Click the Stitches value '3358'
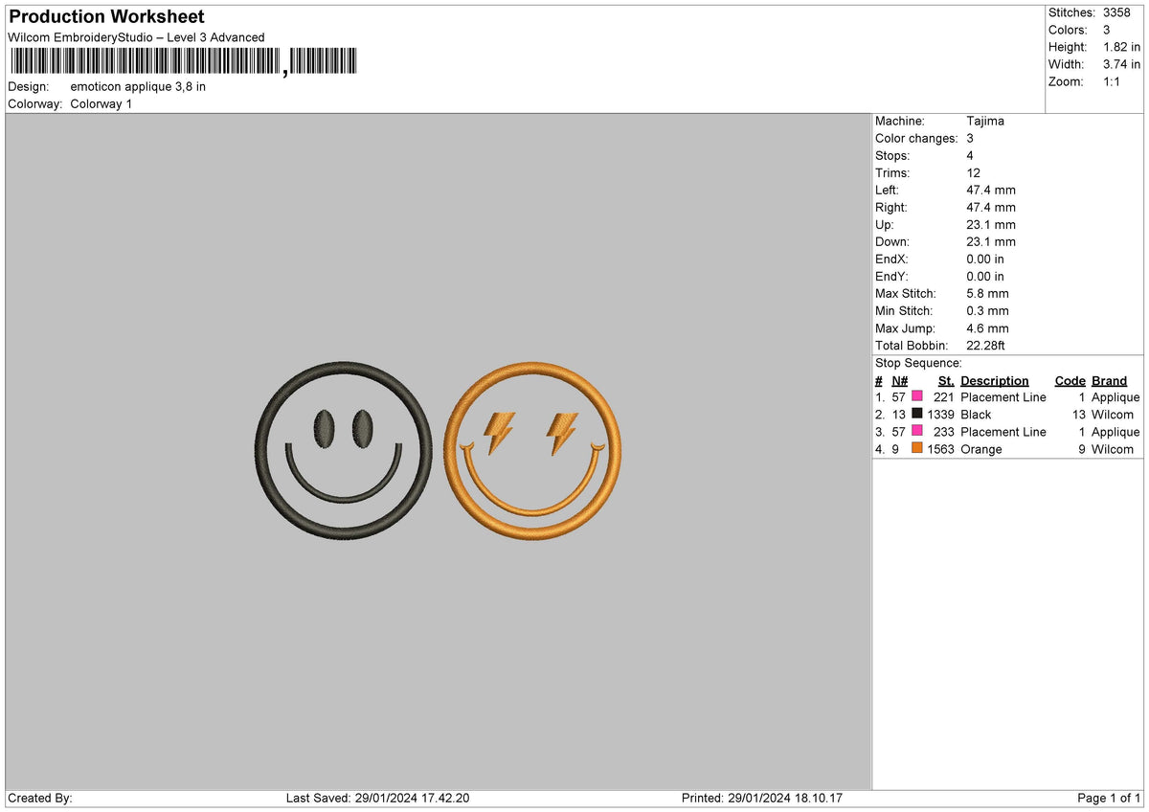 click(1116, 12)
